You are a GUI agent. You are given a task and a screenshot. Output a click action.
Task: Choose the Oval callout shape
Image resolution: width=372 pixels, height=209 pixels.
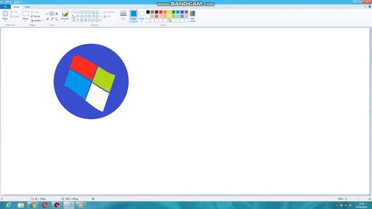[x=93, y=20]
